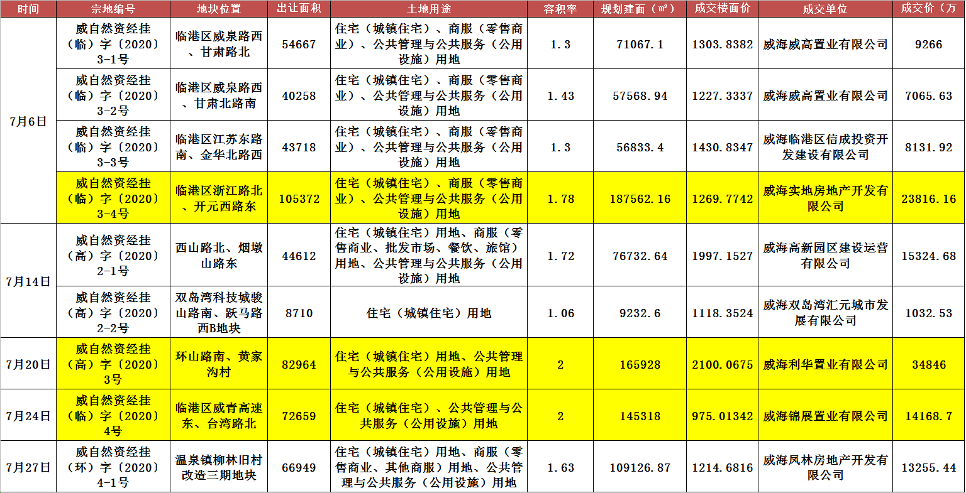
Task: Select the 成交楼面价 header cell
Action: (x=723, y=9)
